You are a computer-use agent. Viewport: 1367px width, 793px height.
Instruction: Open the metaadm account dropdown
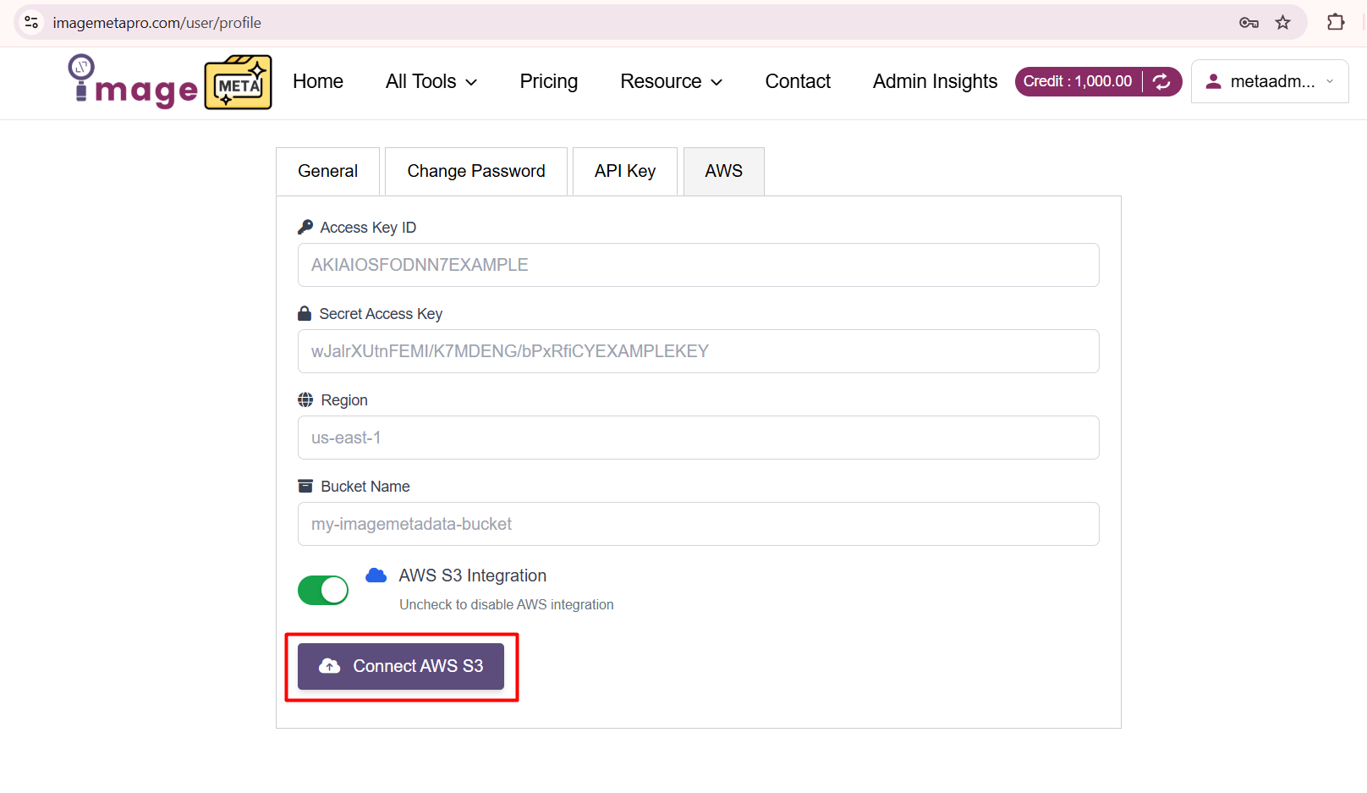(1269, 81)
